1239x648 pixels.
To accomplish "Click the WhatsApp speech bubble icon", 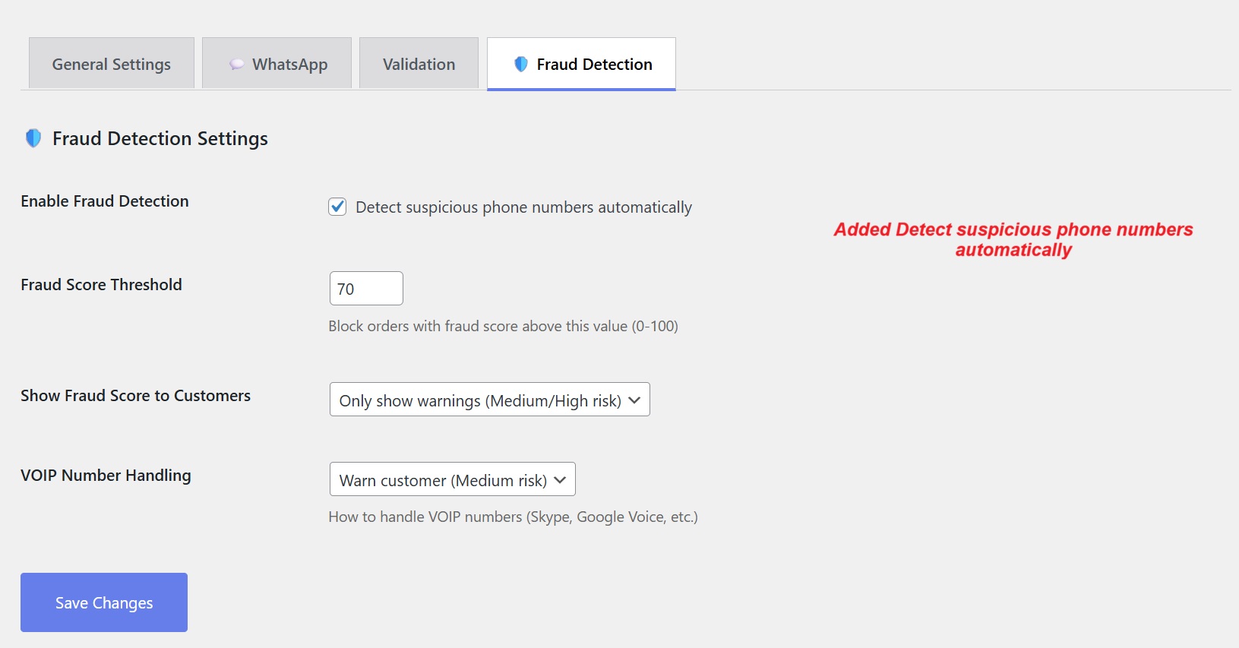I will click(237, 65).
